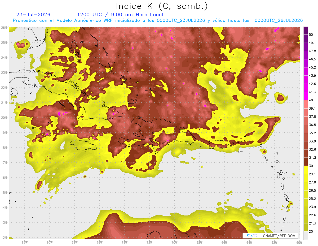
Task: Click the "78W" longitude axis label
Action: point(74,242)
